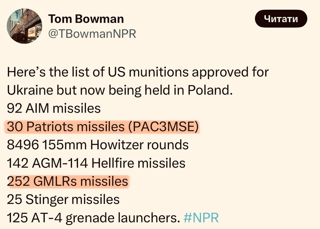Open the #NPR hashtag link
This screenshot has height=229, width=320.
click(201, 218)
